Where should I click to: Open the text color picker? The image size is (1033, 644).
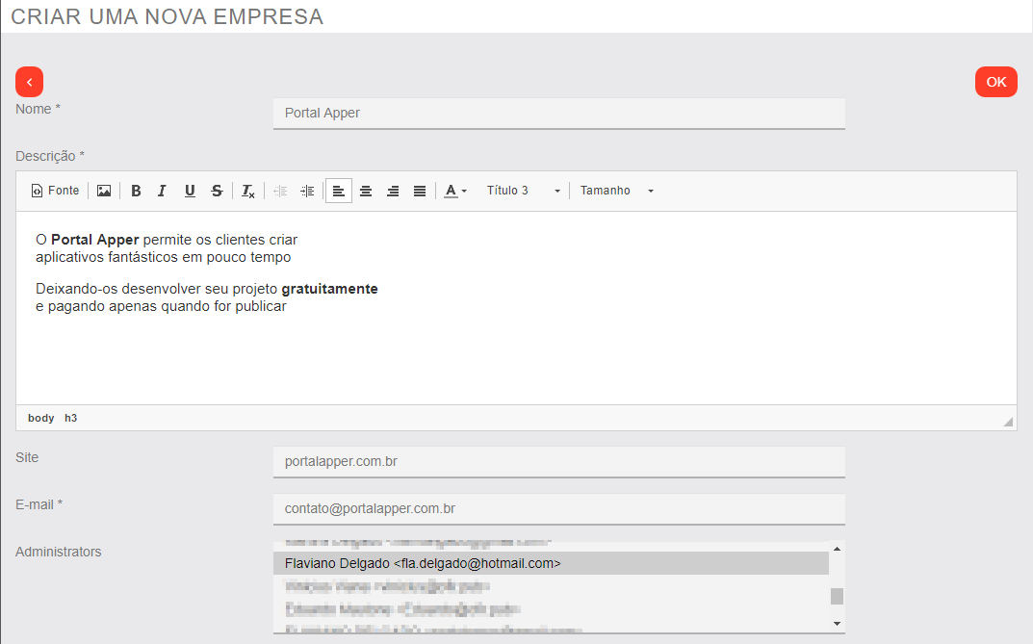point(455,191)
